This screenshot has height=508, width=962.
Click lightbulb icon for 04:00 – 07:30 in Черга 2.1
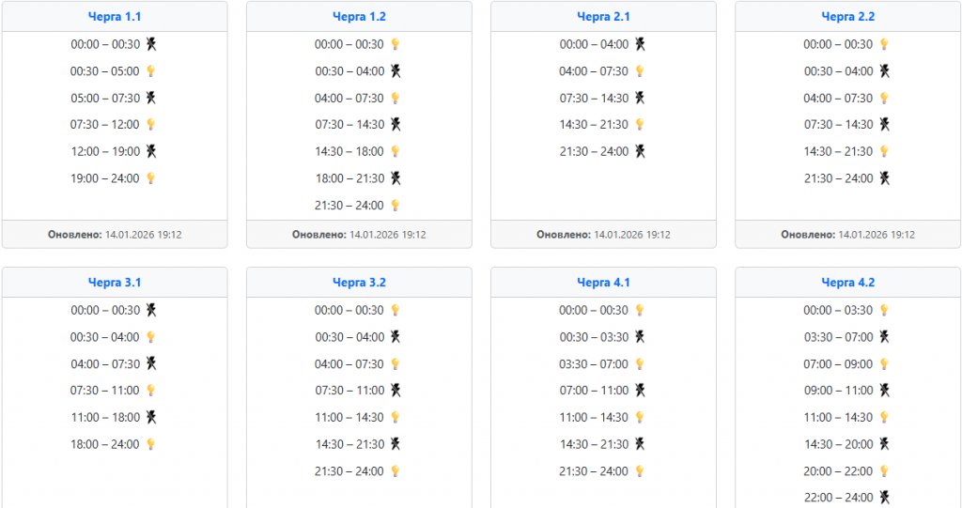point(640,71)
